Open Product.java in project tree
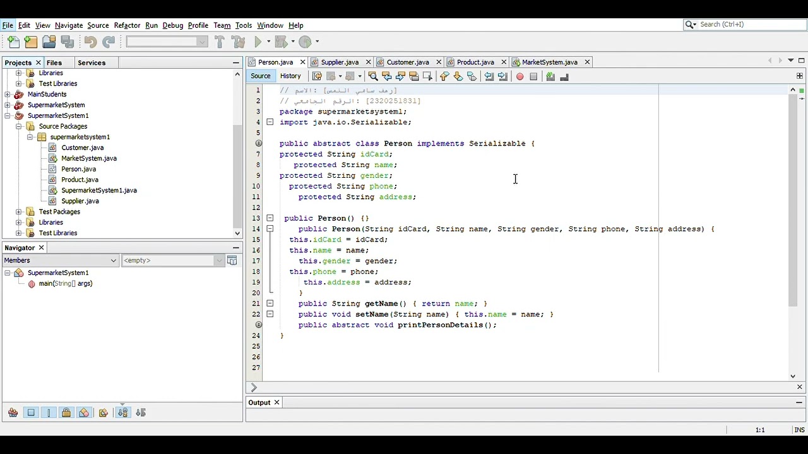 pyautogui.click(x=80, y=180)
